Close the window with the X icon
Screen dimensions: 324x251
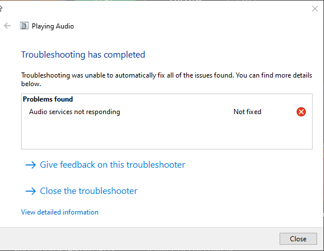pyautogui.click(x=315, y=9)
